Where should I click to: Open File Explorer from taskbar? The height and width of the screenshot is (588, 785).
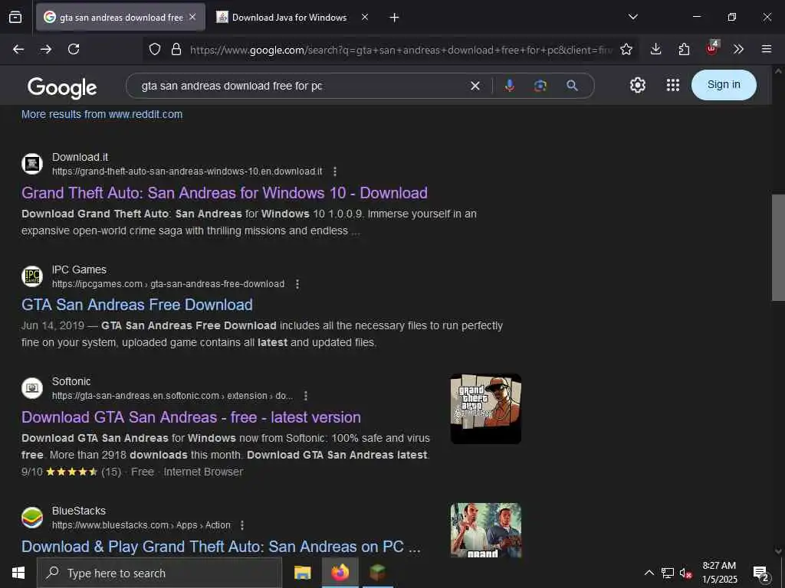302,573
